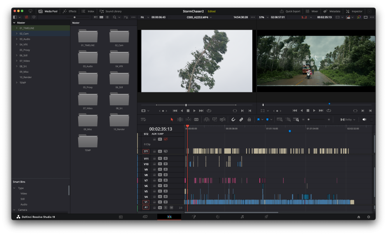Solo audio track A1 with S button
The height and width of the screenshot is (235, 387).
click(166, 207)
